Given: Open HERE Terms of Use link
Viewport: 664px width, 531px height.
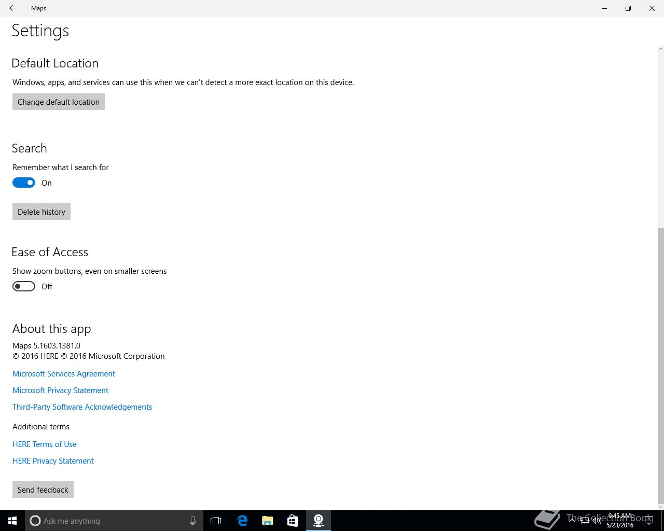Looking at the screenshot, I should [x=45, y=444].
